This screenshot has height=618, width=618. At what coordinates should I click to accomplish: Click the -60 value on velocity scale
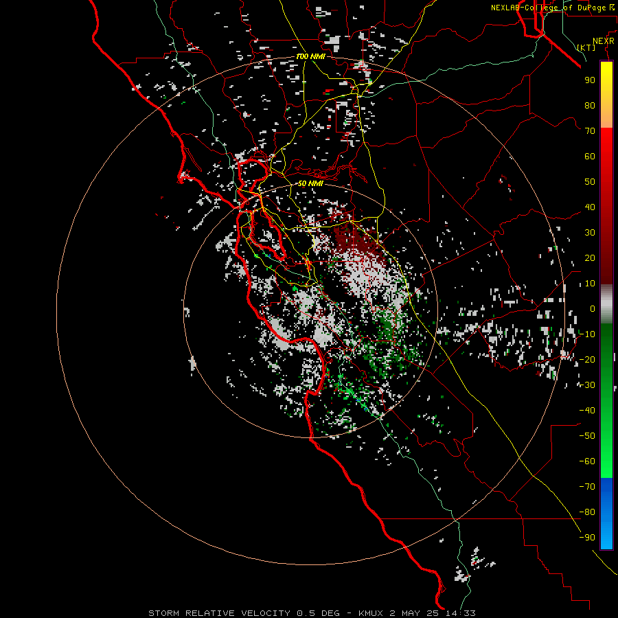click(x=587, y=461)
